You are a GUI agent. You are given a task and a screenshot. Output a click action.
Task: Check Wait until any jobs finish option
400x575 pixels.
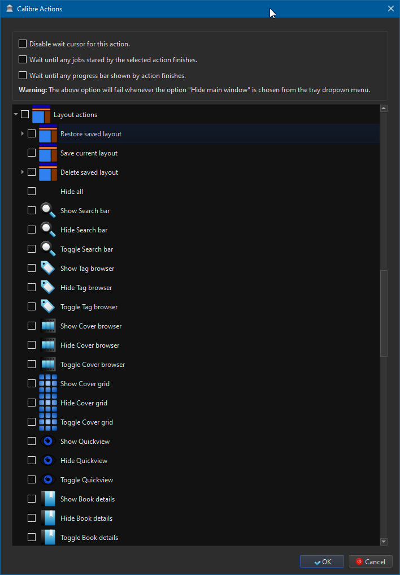(23, 59)
